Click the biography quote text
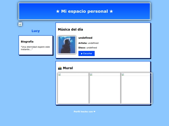 pyautogui.click(x=35, y=48)
